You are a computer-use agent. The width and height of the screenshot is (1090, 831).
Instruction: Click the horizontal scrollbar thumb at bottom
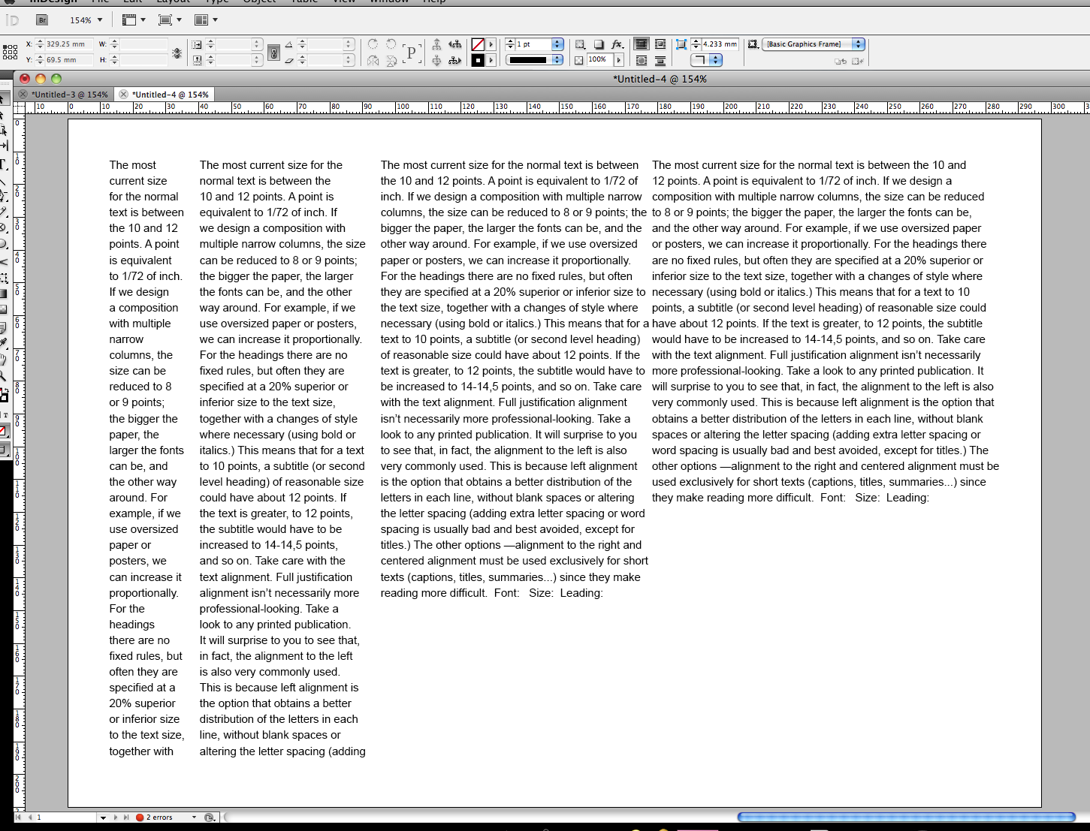click(x=907, y=817)
